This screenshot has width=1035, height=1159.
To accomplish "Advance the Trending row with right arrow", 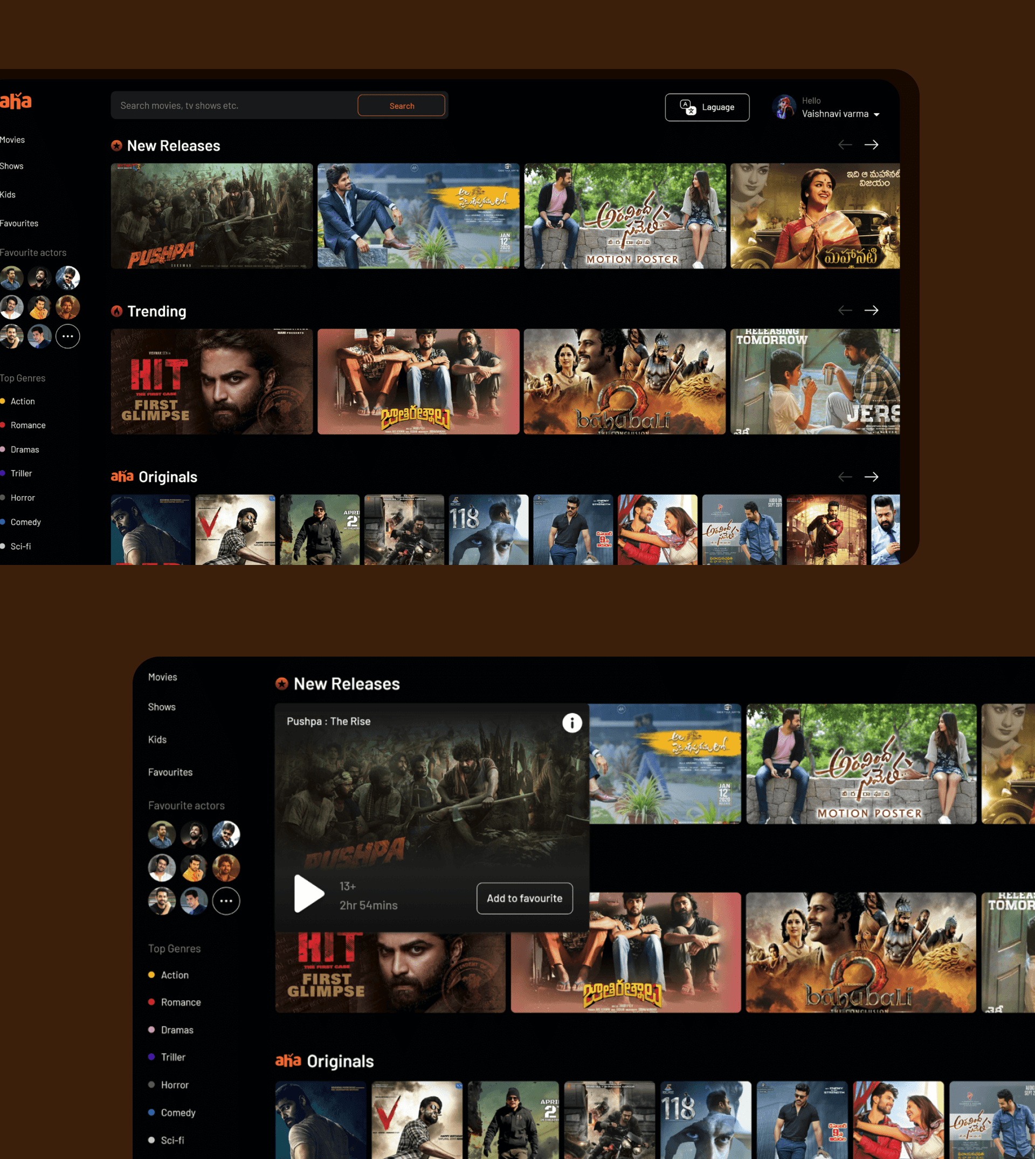I will pos(871,311).
